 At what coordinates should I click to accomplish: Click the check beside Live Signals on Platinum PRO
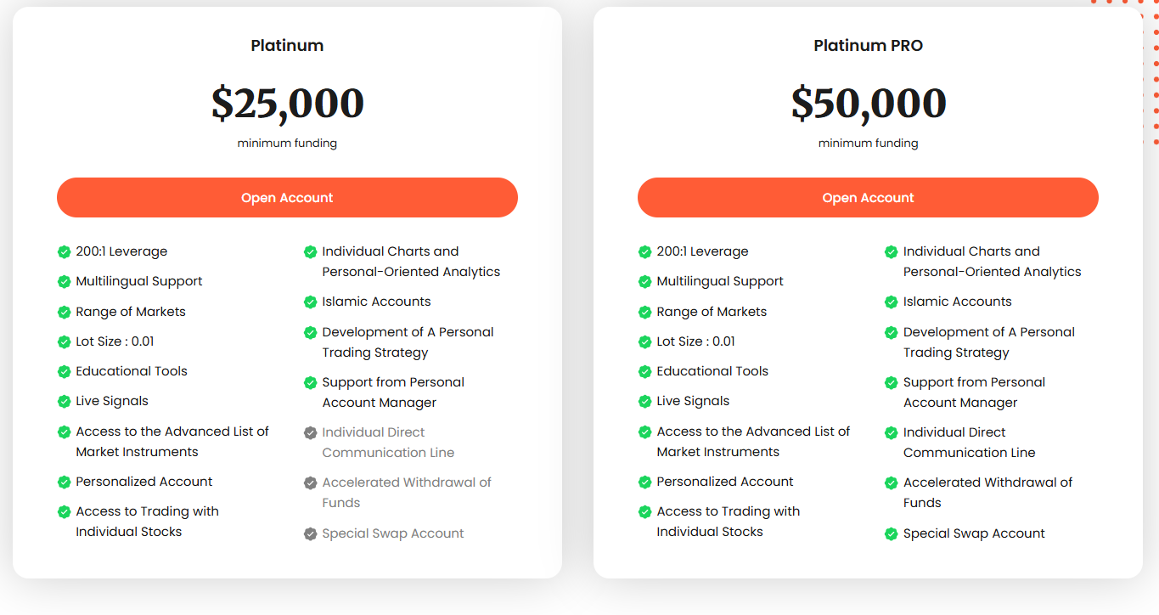(645, 400)
